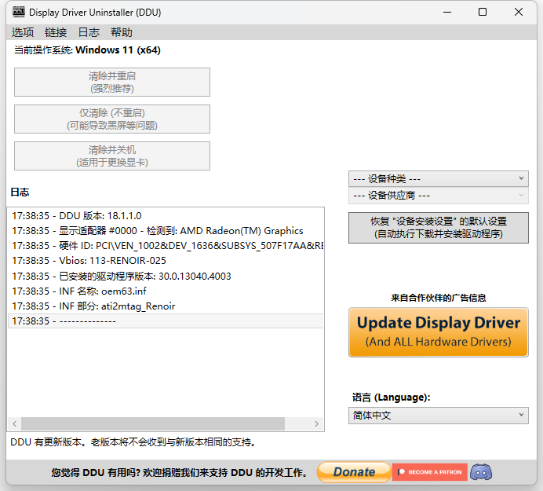
Task: Click the Become a Patron button
Action: 430,472
